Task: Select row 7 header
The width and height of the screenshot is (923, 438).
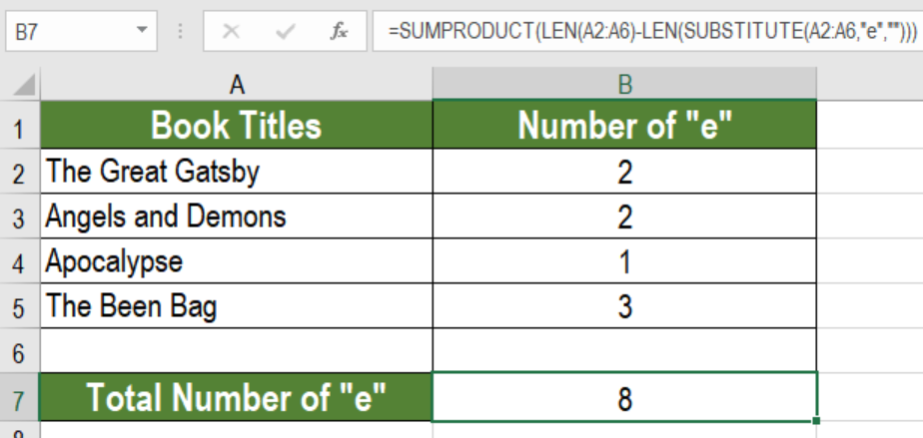Action: click(x=19, y=397)
